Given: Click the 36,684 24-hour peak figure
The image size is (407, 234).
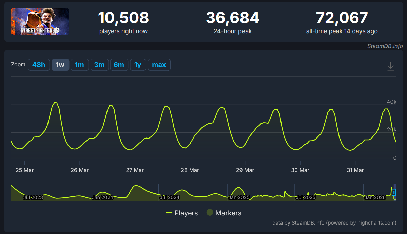Looking at the screenshot, I should (x=233, y=18).
